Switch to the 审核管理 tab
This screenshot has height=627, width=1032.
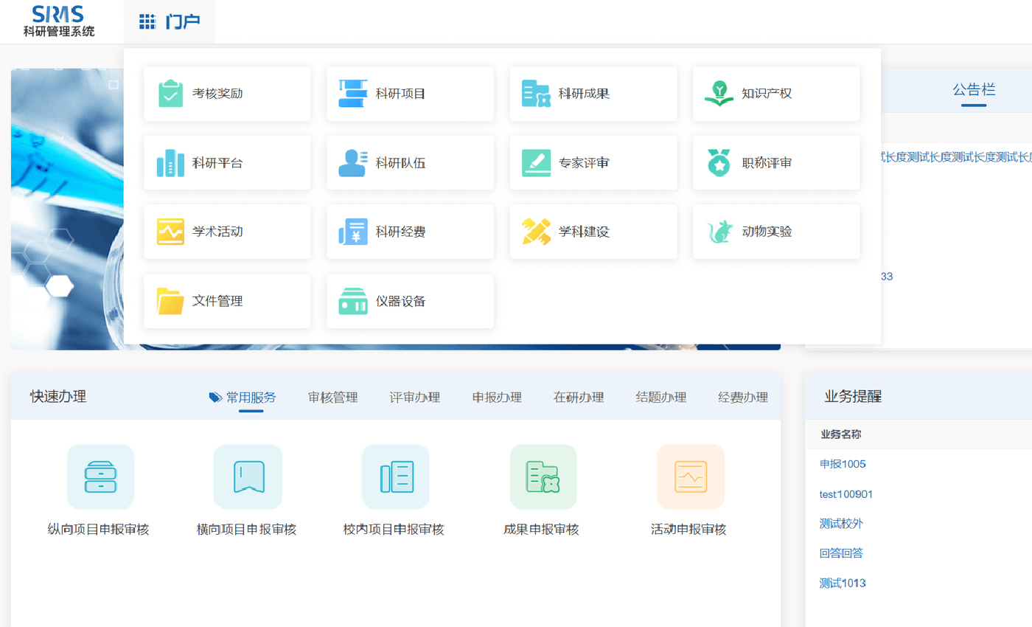coord(332,398)
